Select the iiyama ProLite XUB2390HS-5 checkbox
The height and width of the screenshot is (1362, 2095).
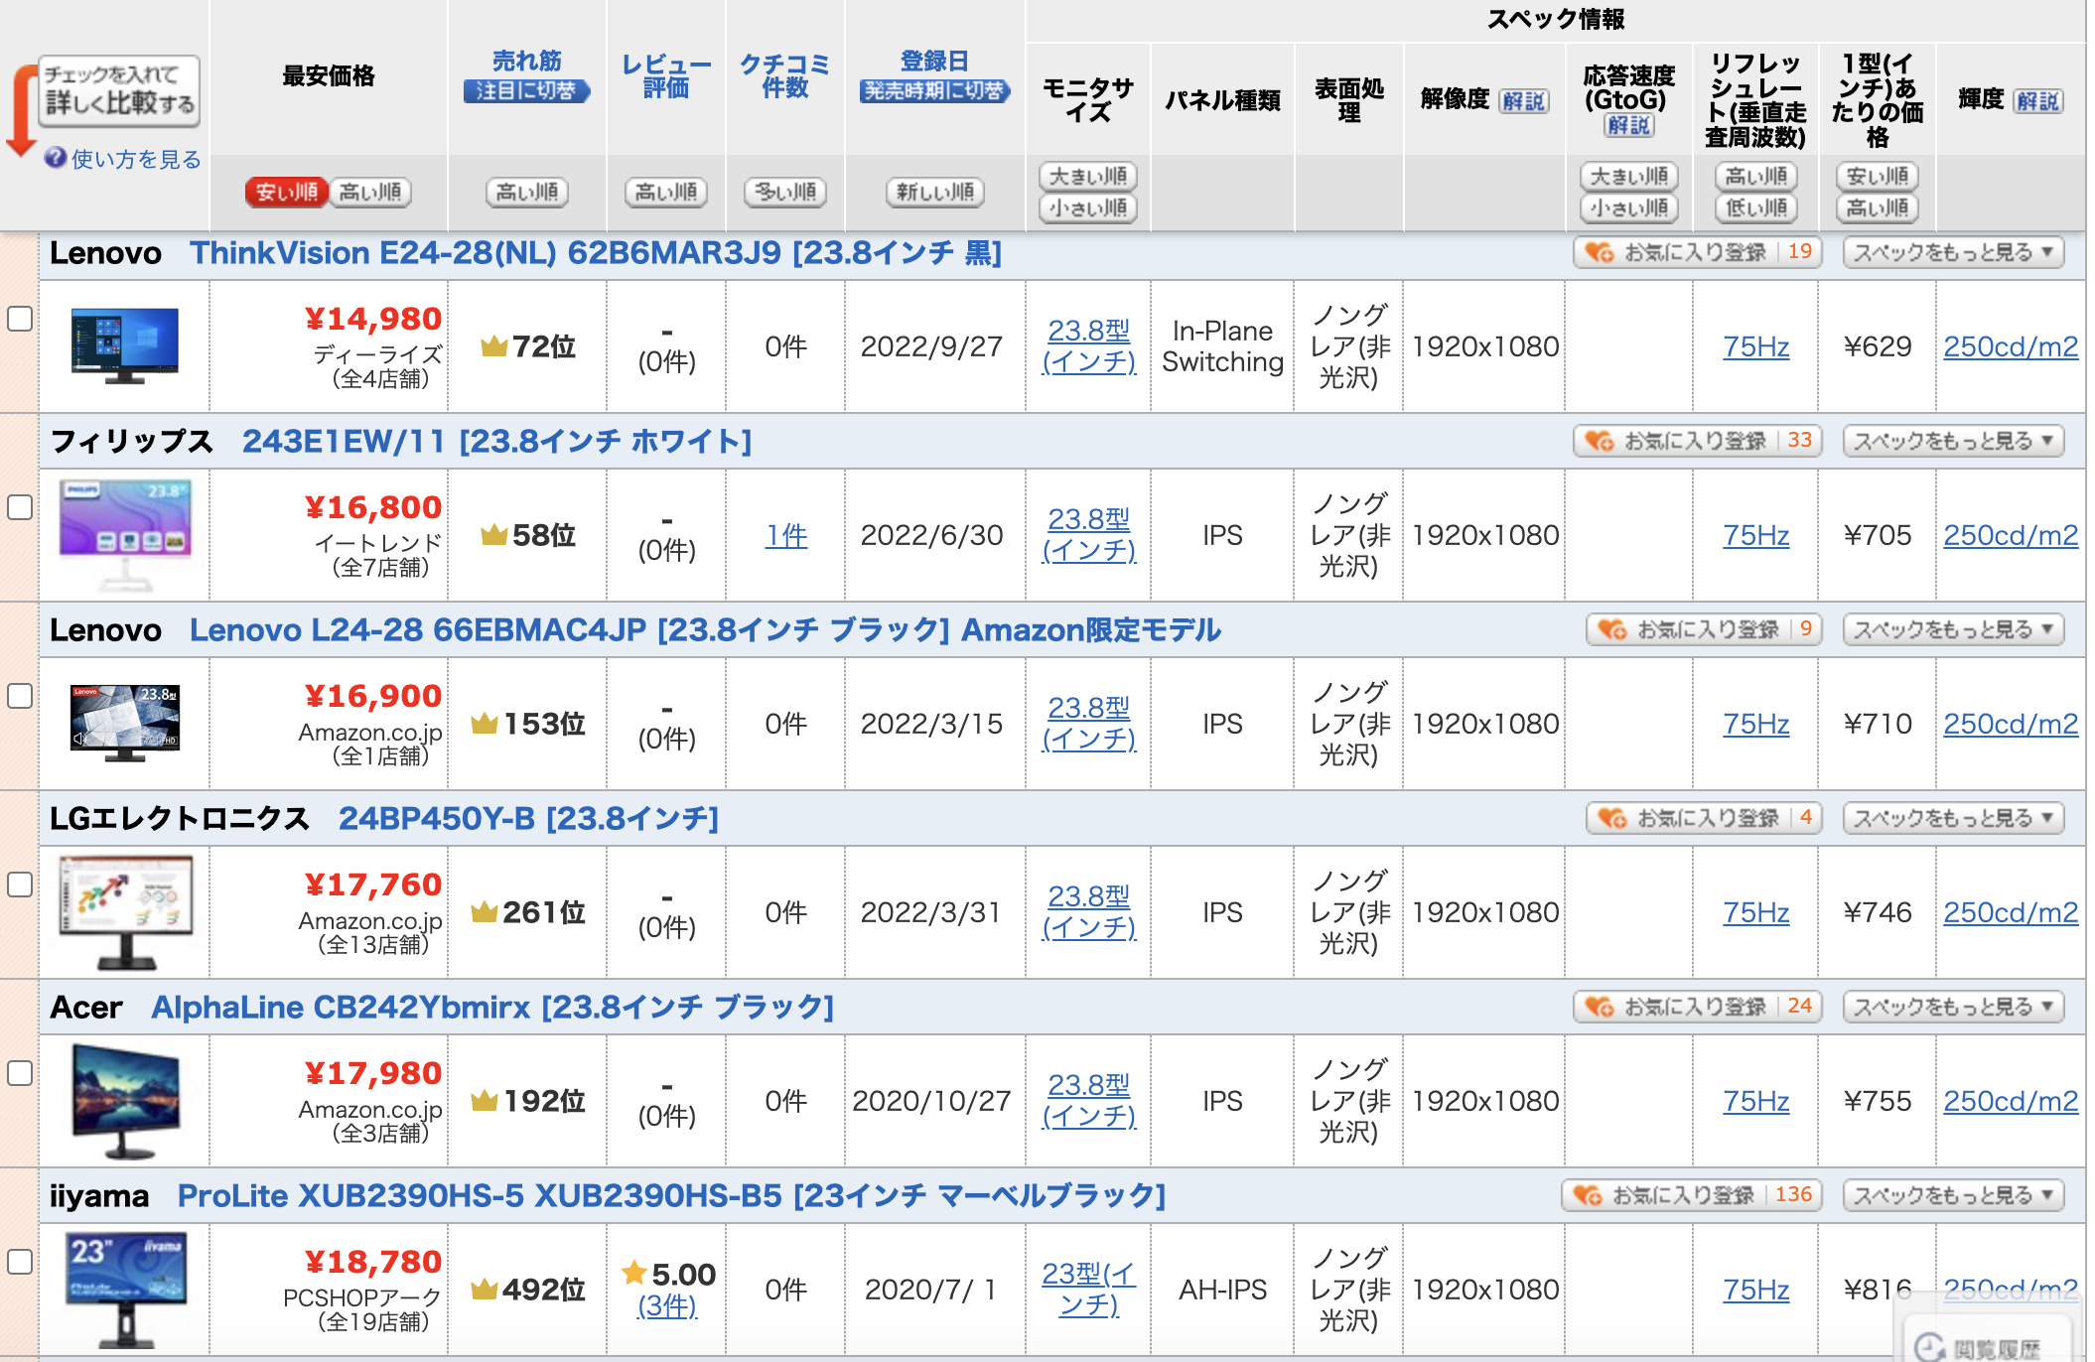pyautogui.click(x=20, y=1262)
